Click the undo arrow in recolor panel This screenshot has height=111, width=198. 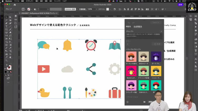[129, 23]
